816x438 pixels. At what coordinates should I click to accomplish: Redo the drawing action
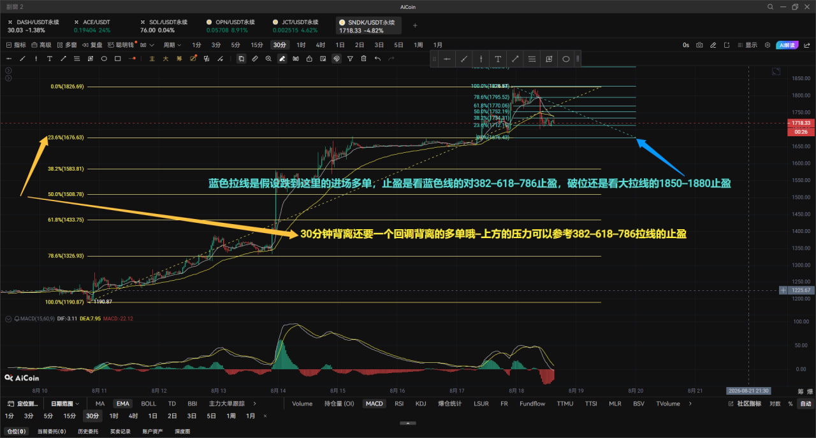pos(391,59)
